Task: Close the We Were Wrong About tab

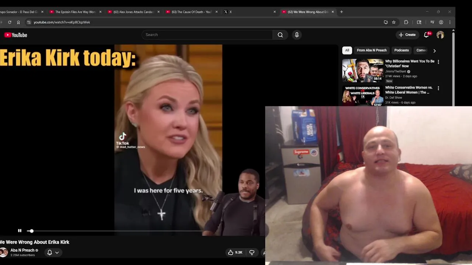Action: pyautogui.click(x=333, y=12)
